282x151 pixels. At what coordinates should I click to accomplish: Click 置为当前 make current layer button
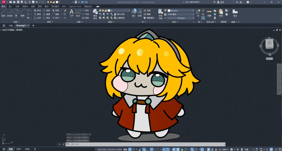119,14
